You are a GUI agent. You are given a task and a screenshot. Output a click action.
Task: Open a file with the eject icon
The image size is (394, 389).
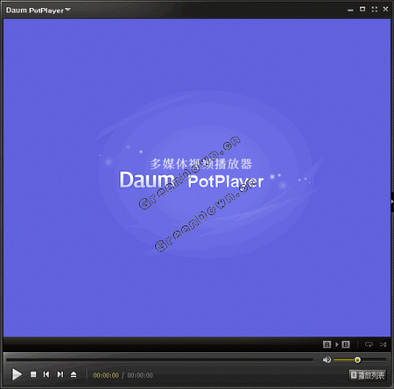tap(74, 374)
